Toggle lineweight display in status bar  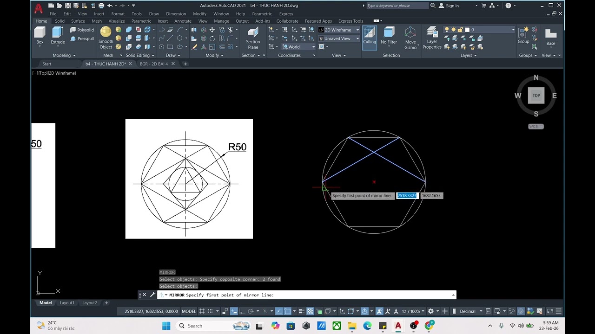(301, 311)
